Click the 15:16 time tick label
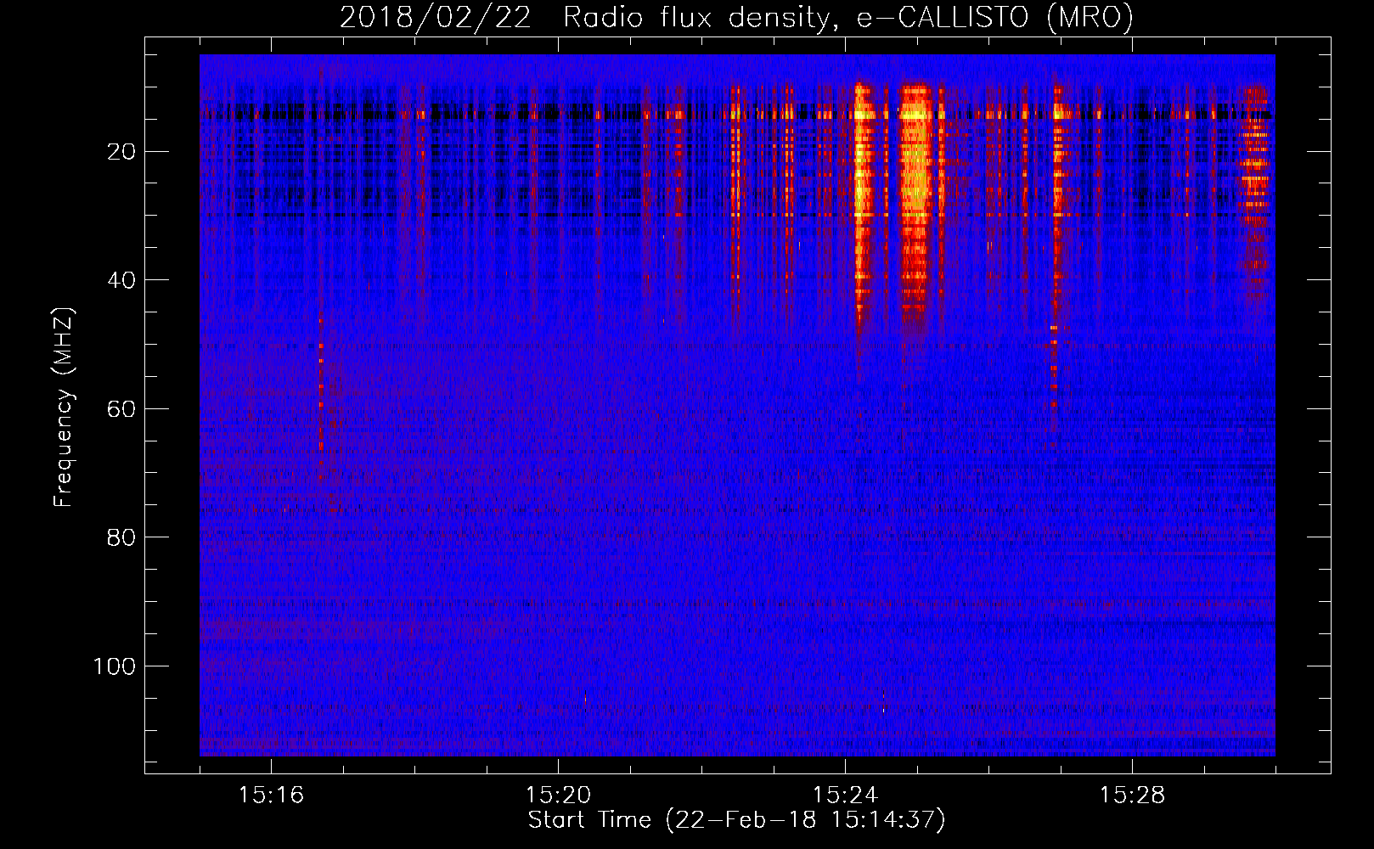 pyautogui.click(x=271, y=795)
